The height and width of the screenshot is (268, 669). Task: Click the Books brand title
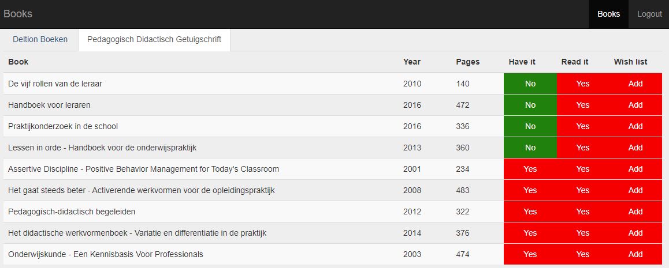(18, 14)
